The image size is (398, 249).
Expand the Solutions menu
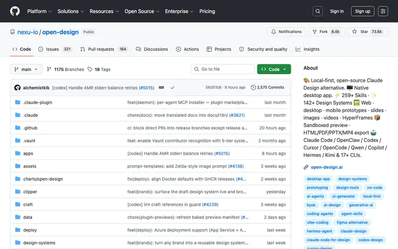click(x=71, y=11)
